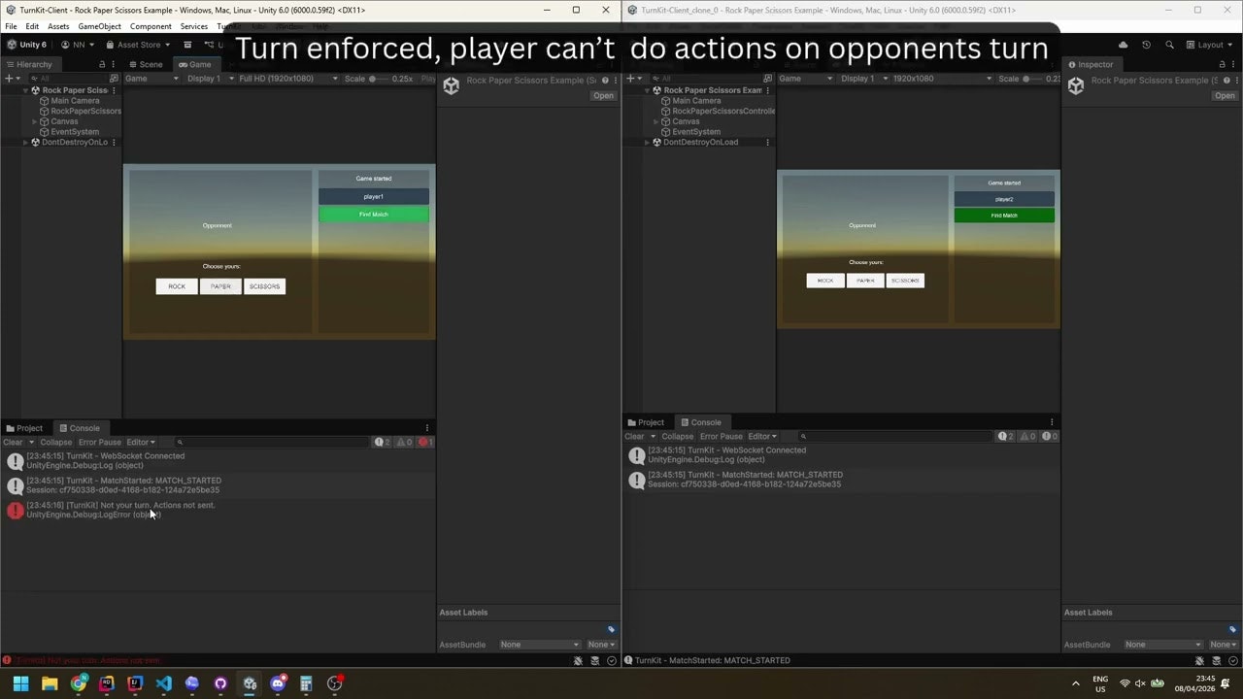Open the left Console panel's three-dot menu

tap(426, 428)
